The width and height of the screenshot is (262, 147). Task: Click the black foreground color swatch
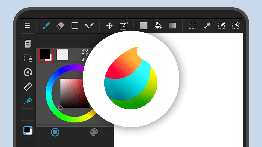pyautogui.click(x=45, y=54)
